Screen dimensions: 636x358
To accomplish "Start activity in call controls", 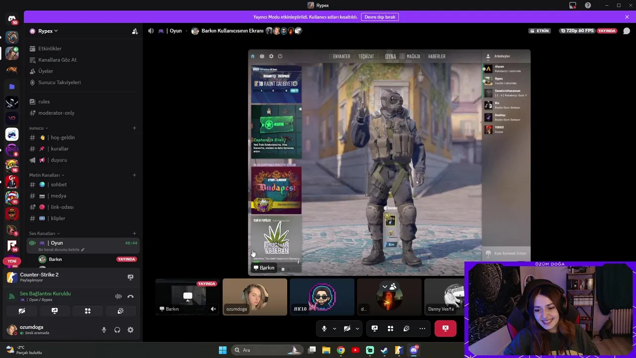I will click(391, 328).
